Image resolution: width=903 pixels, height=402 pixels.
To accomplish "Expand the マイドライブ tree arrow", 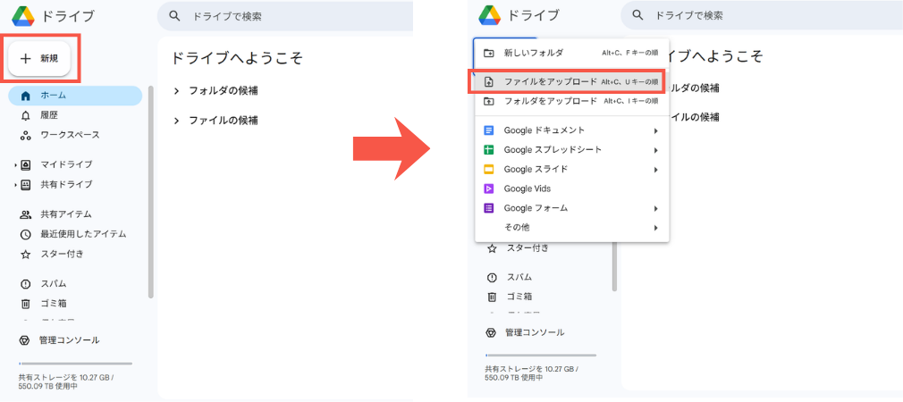I will [15, 165].
